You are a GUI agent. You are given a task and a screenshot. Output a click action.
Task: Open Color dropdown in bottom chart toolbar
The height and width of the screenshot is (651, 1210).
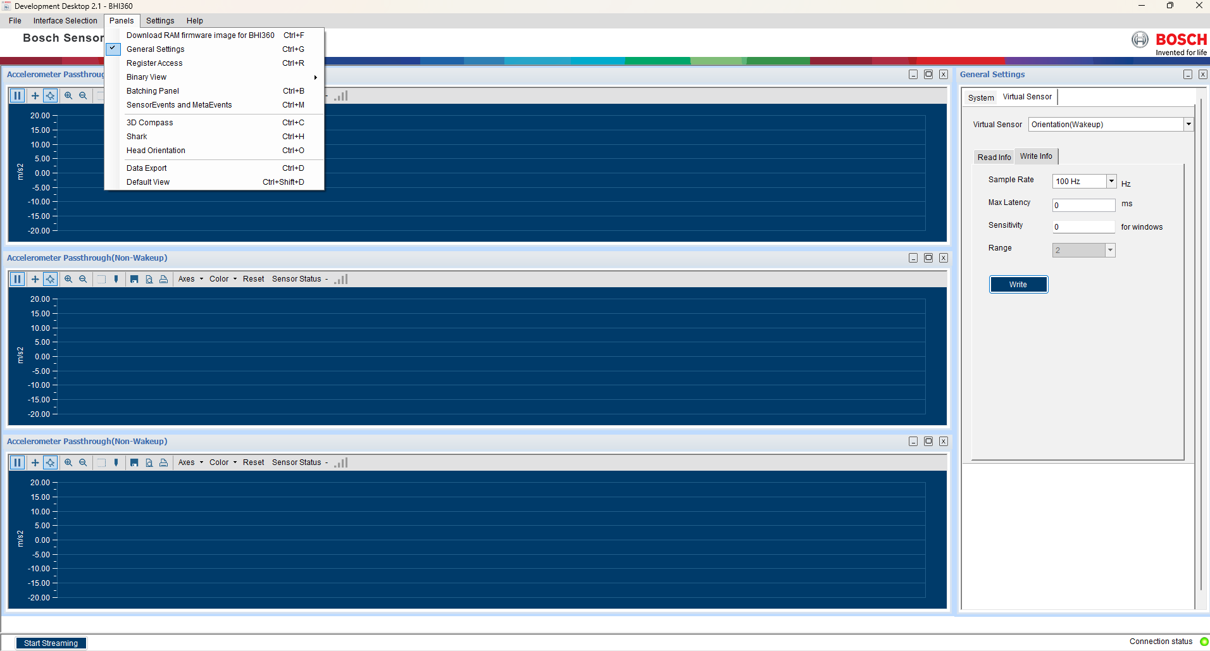[223, 462]
